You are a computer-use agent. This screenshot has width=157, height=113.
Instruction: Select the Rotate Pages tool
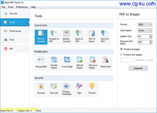[54, 63]
